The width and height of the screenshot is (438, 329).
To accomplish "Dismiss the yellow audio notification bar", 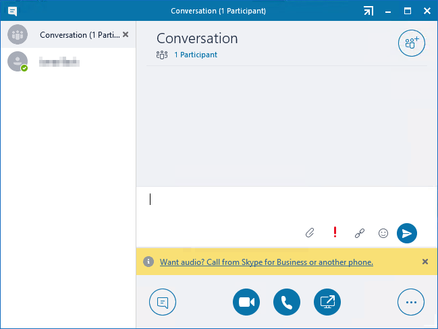I will pyautogui.click(x=425, y=262).
